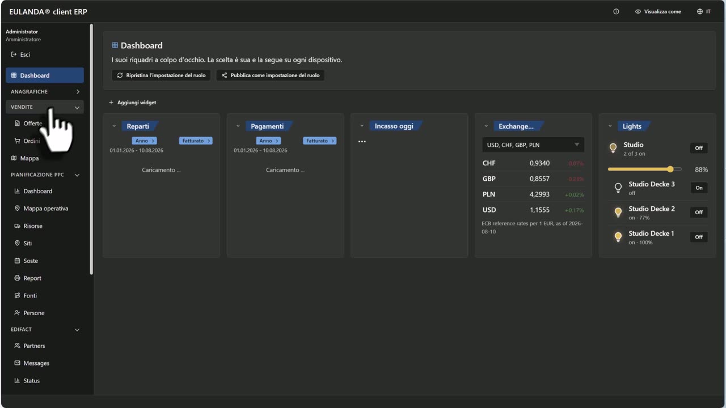Click the CHF rate value 0,9340
This screenshot has width=726, height=408.
(539, 163)
